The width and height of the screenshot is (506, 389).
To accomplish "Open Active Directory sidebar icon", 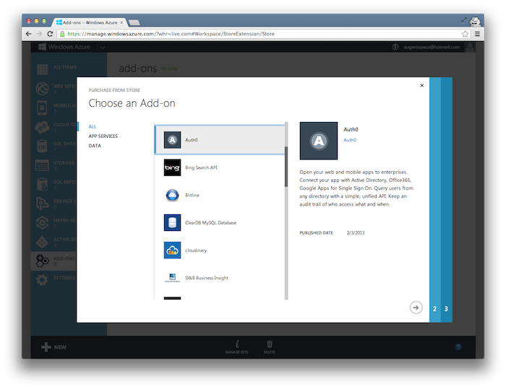I will 42,242.
